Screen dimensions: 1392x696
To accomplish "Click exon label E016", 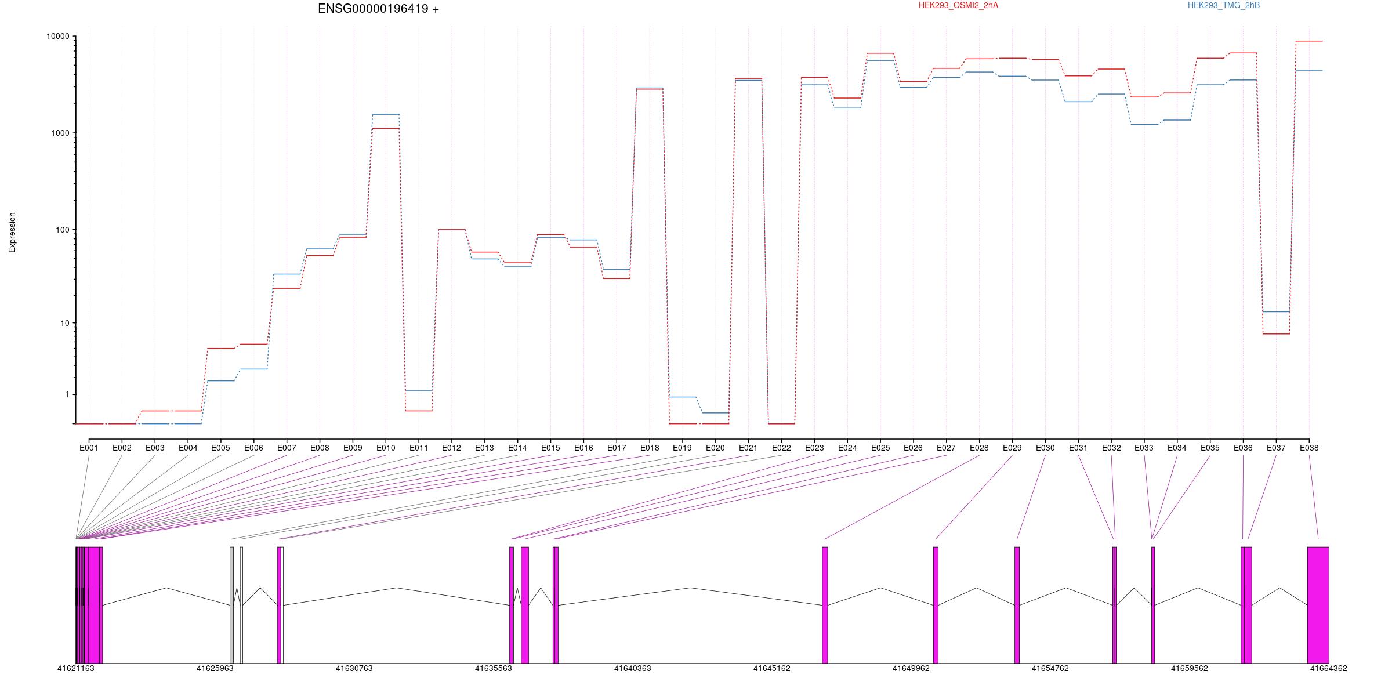I will point(583,448).
